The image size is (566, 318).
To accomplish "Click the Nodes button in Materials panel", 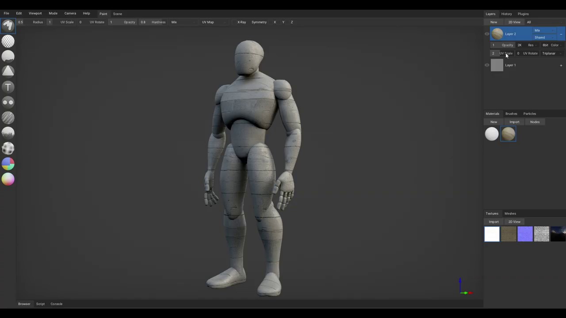I will 535,122.
